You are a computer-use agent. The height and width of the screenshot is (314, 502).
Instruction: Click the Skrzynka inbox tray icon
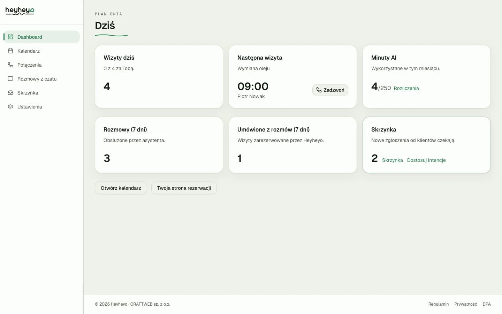tap(10, 92)
